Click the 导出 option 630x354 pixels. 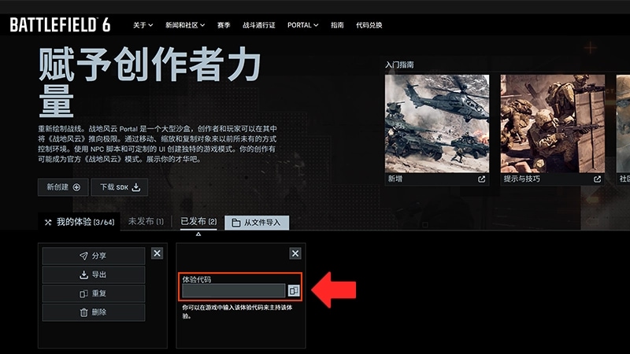click(x=94, y=275)
